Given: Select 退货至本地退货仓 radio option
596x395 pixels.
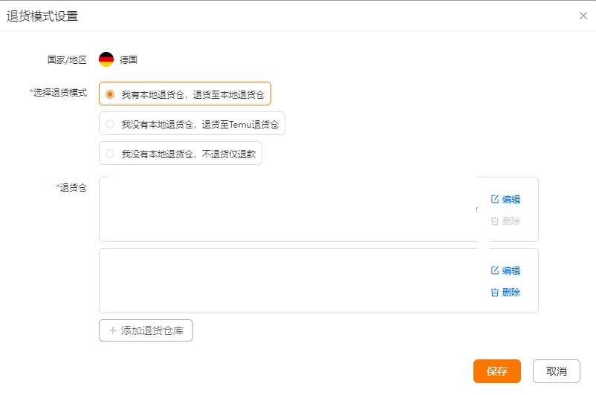Looking at the screenshot, I should [110, 94].
